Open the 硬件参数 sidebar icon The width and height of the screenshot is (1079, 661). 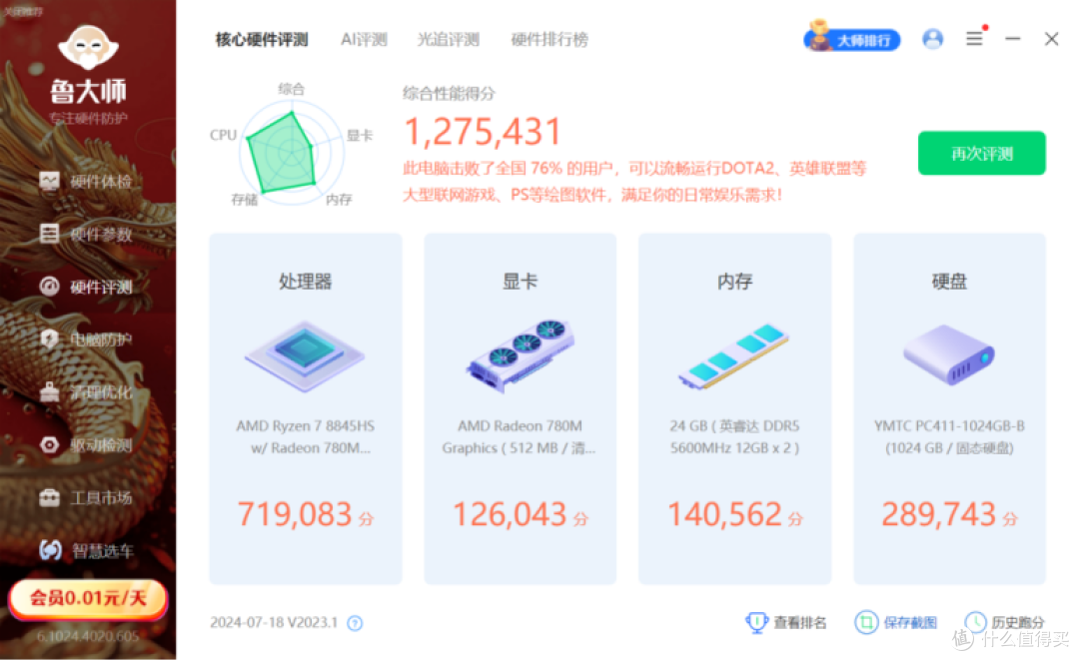(50, 234)
